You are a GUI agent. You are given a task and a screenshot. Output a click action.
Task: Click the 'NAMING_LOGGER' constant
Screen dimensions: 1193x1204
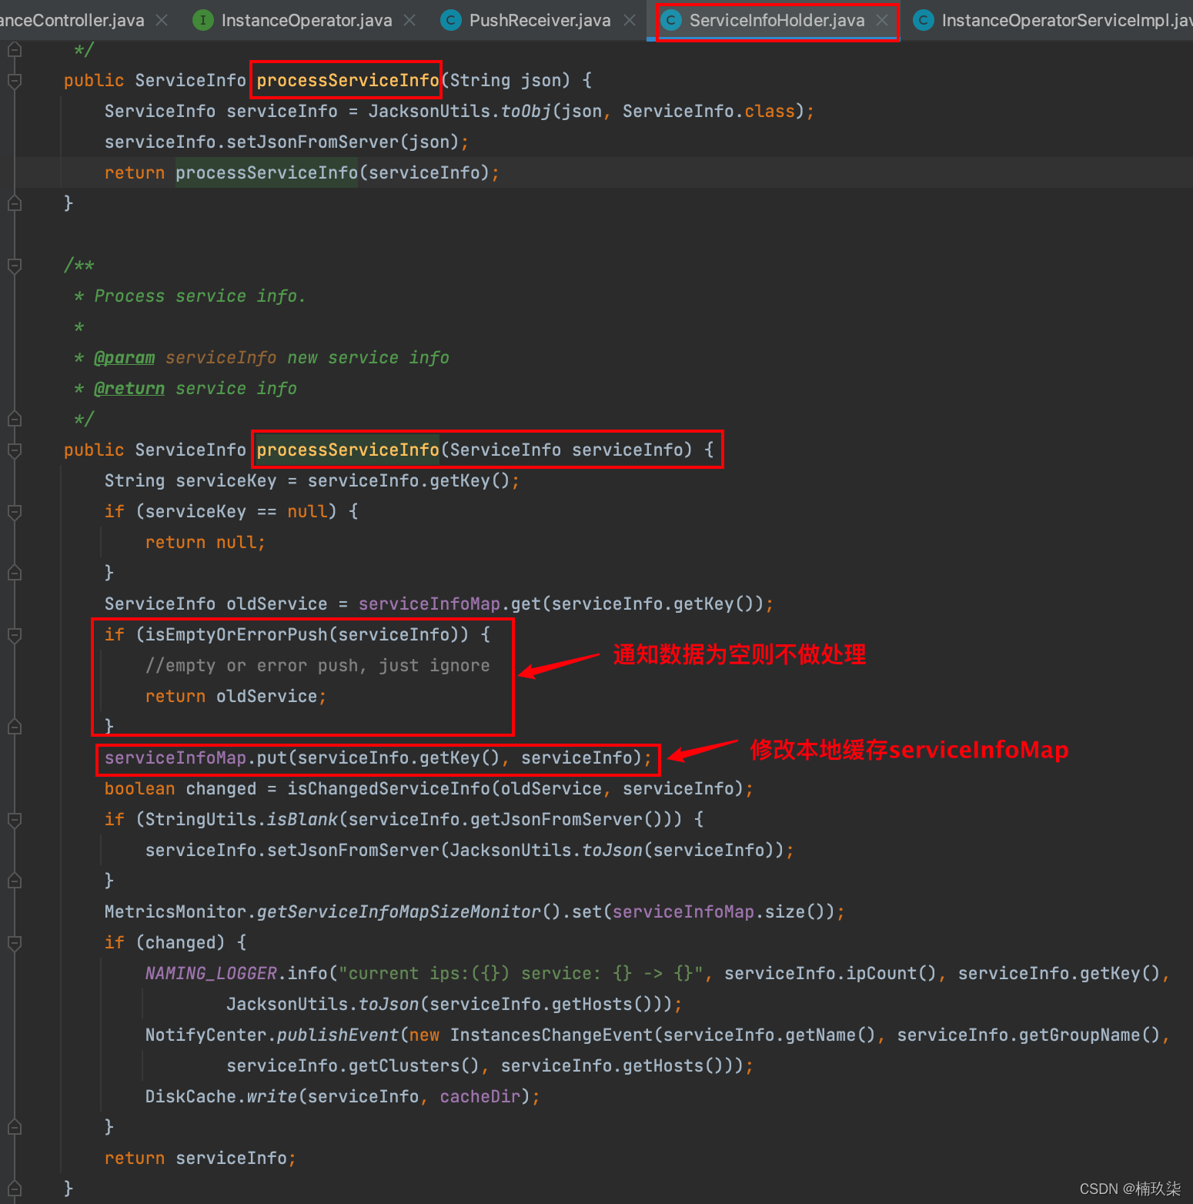point(211,973)
